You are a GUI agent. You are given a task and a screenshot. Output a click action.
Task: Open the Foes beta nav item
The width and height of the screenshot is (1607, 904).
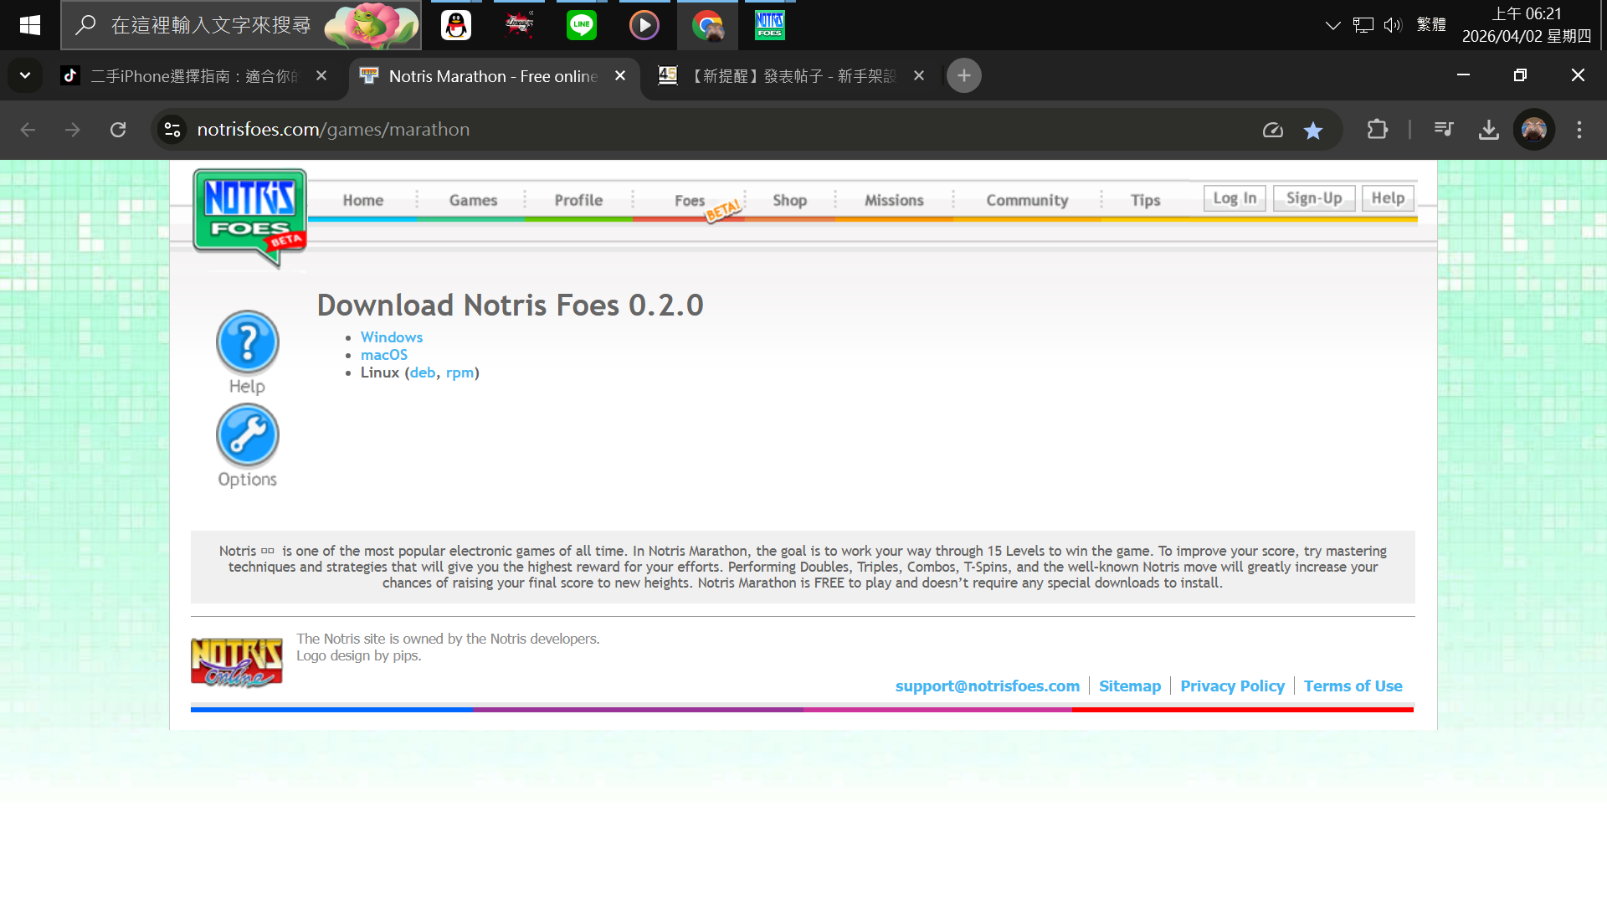click(691, 201)
